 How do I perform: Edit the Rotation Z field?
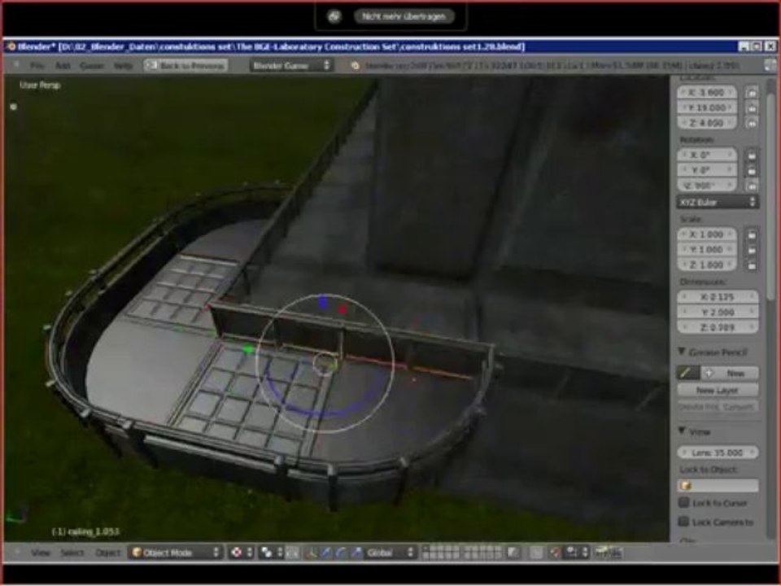(706, 186)
